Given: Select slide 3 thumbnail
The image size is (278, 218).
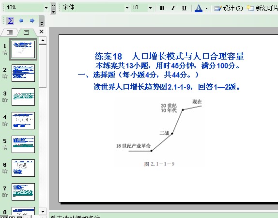Looking at the screenshot, I should (x=23, y=97).
